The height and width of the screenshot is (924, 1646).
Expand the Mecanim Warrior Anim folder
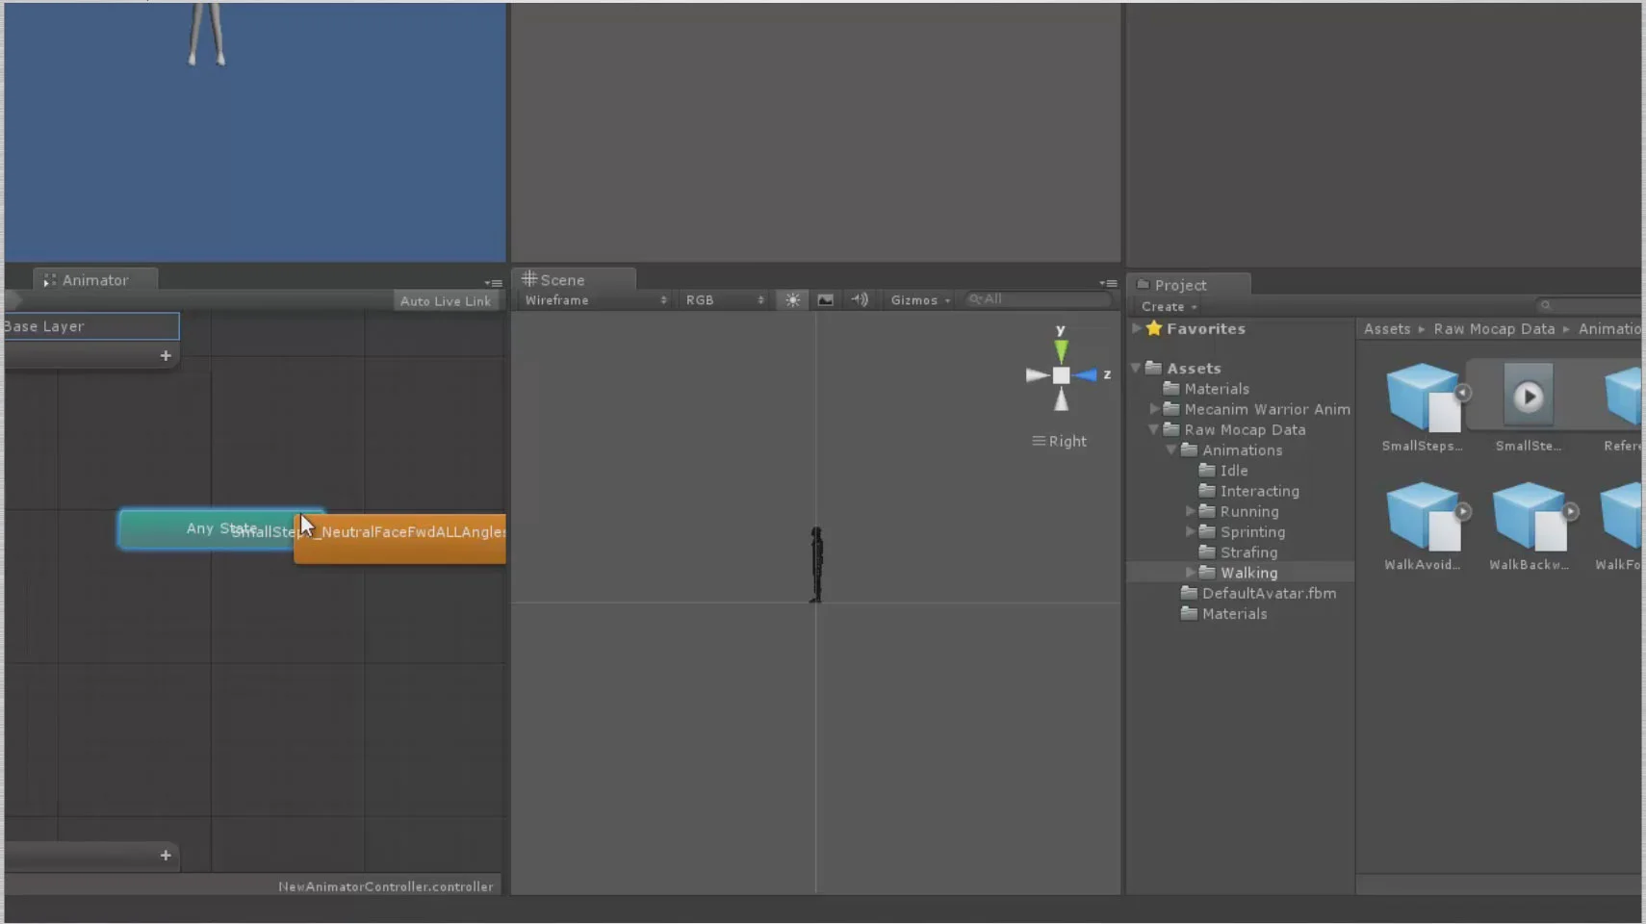tap(1155, 409)
